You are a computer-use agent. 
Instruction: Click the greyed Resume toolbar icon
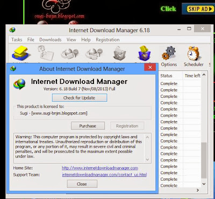[x=46, y=53]
